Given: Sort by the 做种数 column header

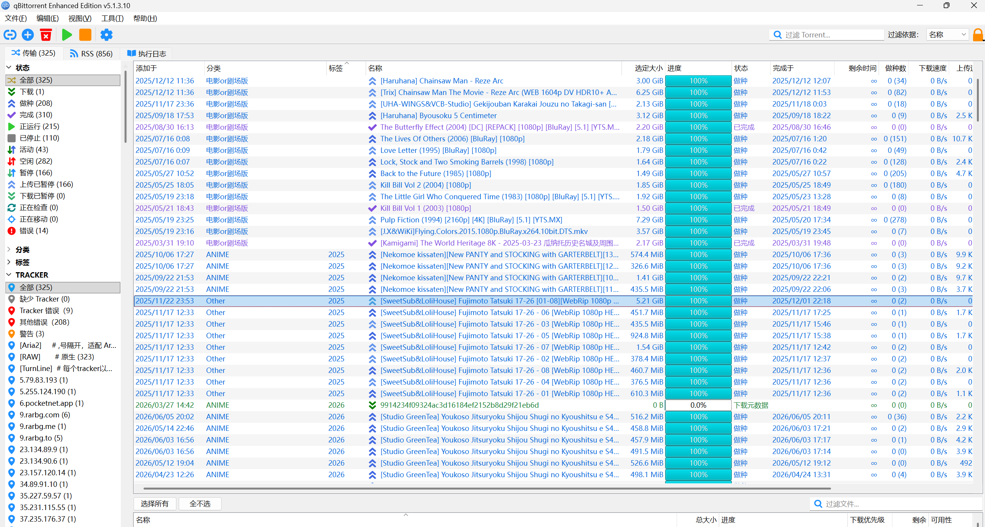Looking at the screenshot, I should (893, 68).
